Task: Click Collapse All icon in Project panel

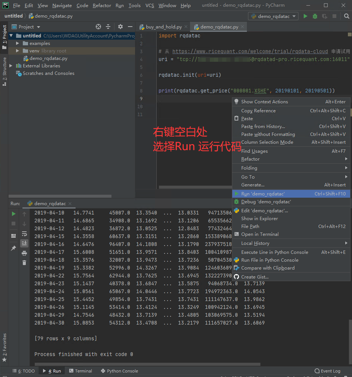Action: click(108, 27)
